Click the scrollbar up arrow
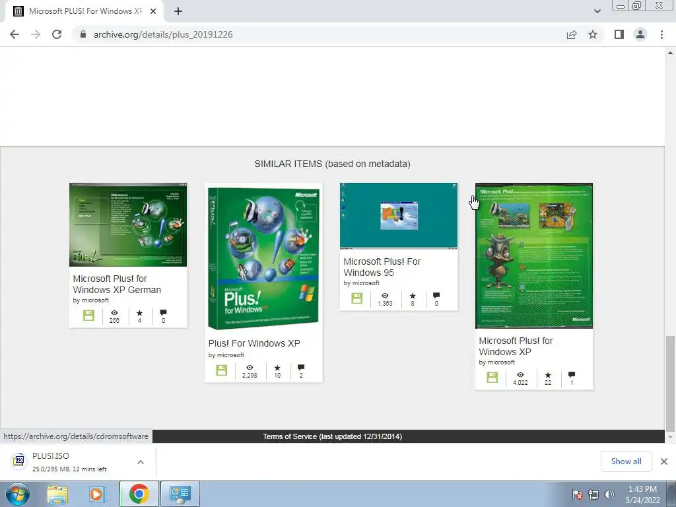The height and width of the screenshot is (507, 676). [670, 53]
